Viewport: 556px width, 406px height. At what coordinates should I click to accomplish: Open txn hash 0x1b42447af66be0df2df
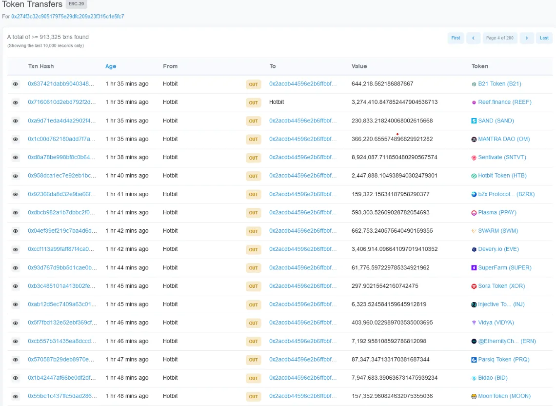coord(62,378)
